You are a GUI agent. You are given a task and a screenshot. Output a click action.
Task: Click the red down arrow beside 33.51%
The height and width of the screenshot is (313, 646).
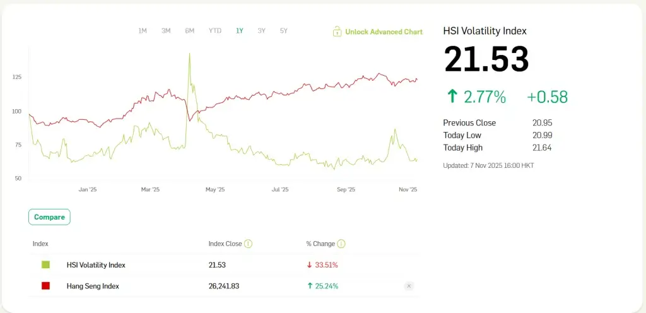coord(309,265)
